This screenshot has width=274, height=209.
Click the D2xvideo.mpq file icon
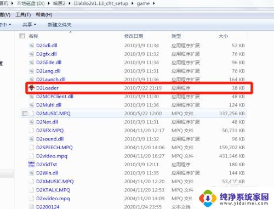31,199
